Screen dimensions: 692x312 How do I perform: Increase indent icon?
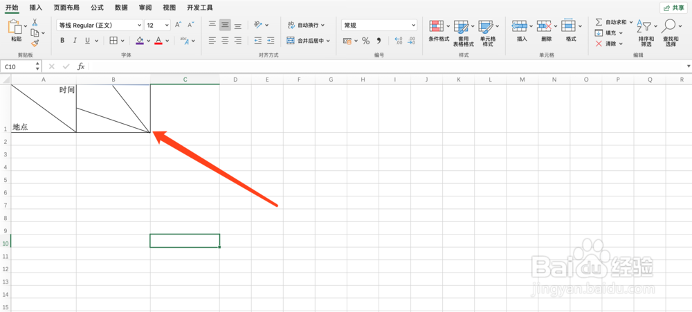[271, 41]
